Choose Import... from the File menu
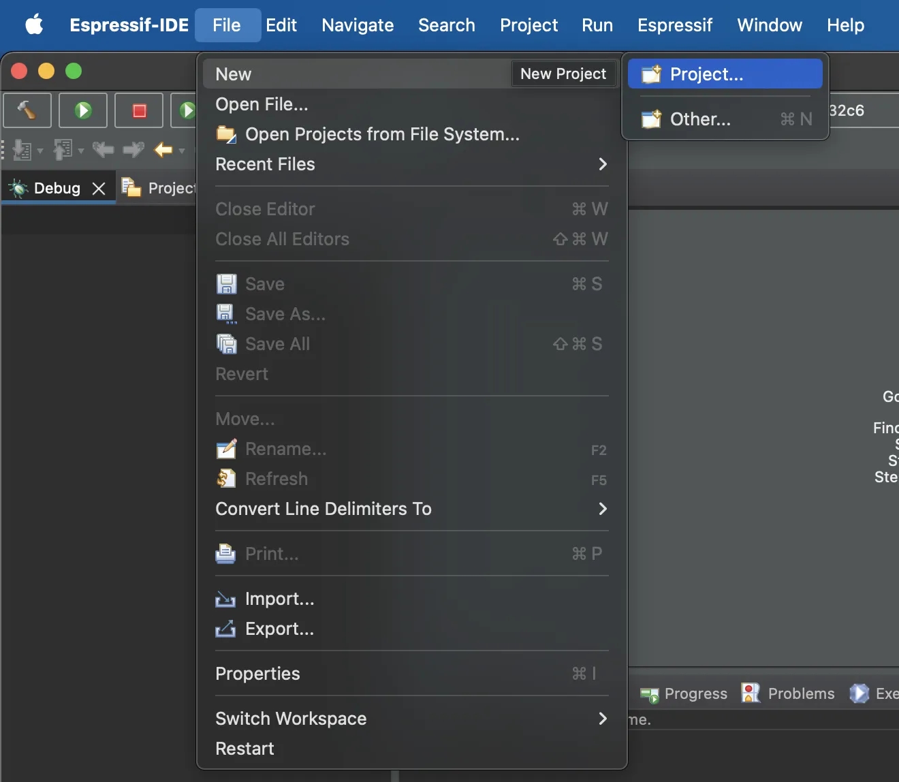 tap(279, 599)
